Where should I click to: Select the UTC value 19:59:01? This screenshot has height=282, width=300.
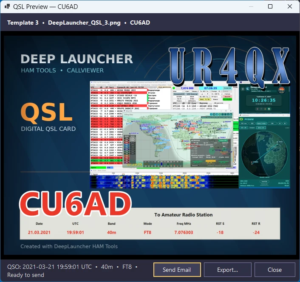[75, 232]
